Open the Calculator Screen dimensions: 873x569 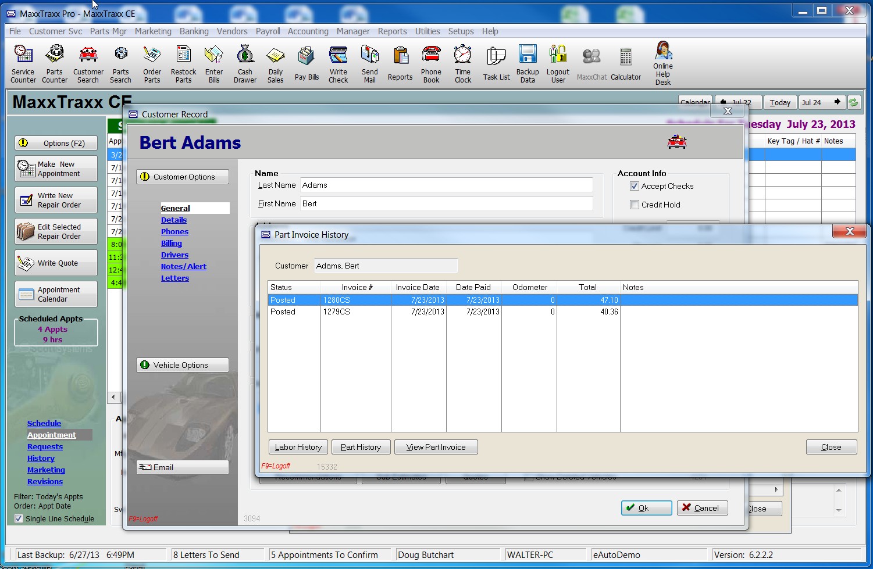[x=626, y=64]
